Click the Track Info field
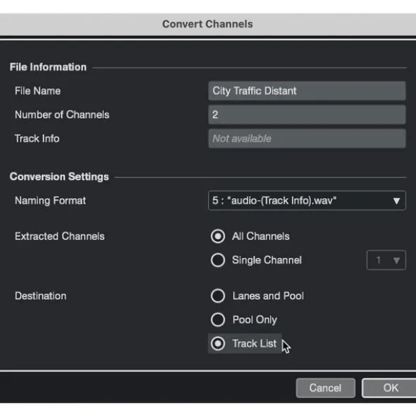Image resolution: width=416 pixels, height=417 pixels. pos(307,138)
